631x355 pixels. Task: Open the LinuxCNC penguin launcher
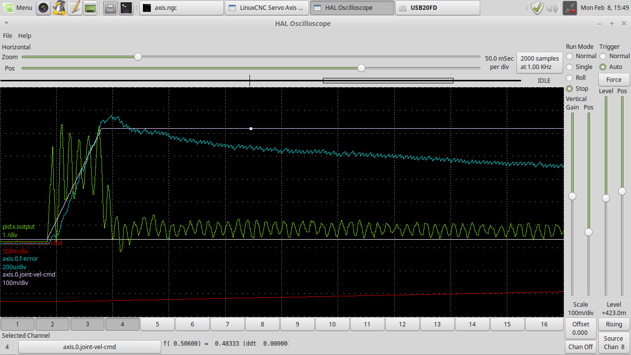point(59,7)
